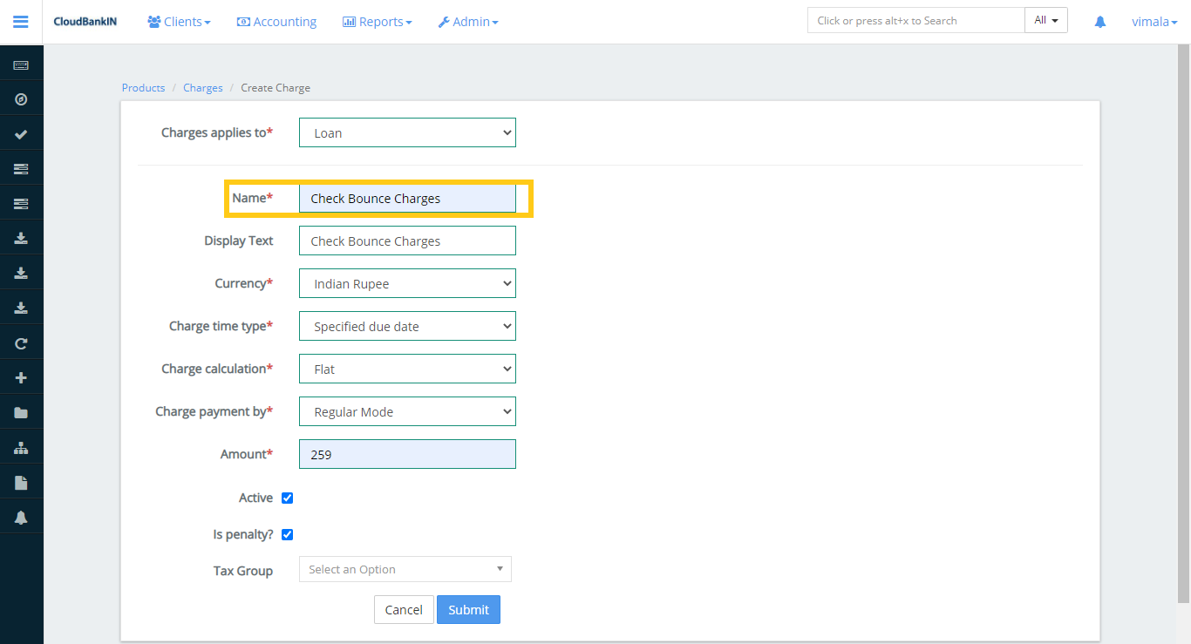Click the document file icon in the sidebar
The image size is (1191, 644).
pos(21,483)
